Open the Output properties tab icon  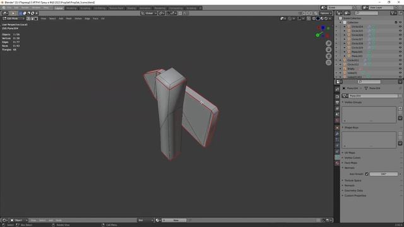337,103
